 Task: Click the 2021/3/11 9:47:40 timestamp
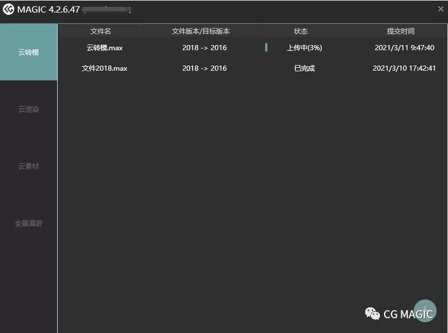(404, 48)
